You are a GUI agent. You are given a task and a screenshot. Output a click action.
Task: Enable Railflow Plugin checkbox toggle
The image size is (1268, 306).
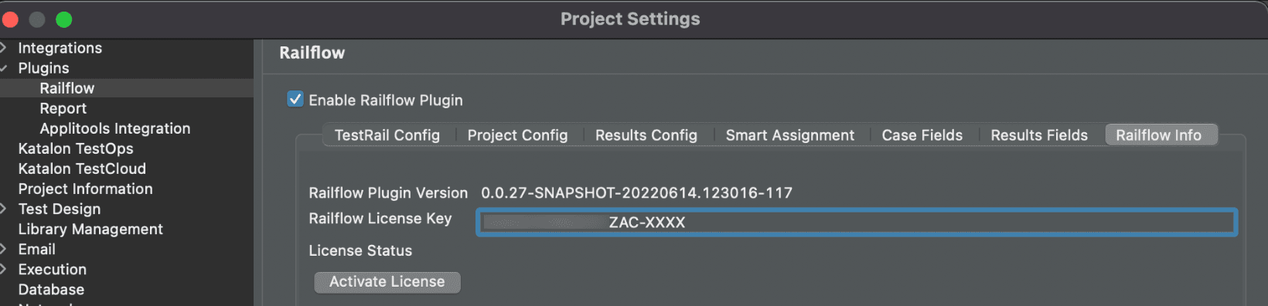tap(295, 99)
